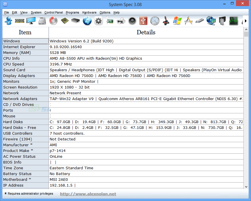Click the monitor display toolbar icon

pos(31,21)
